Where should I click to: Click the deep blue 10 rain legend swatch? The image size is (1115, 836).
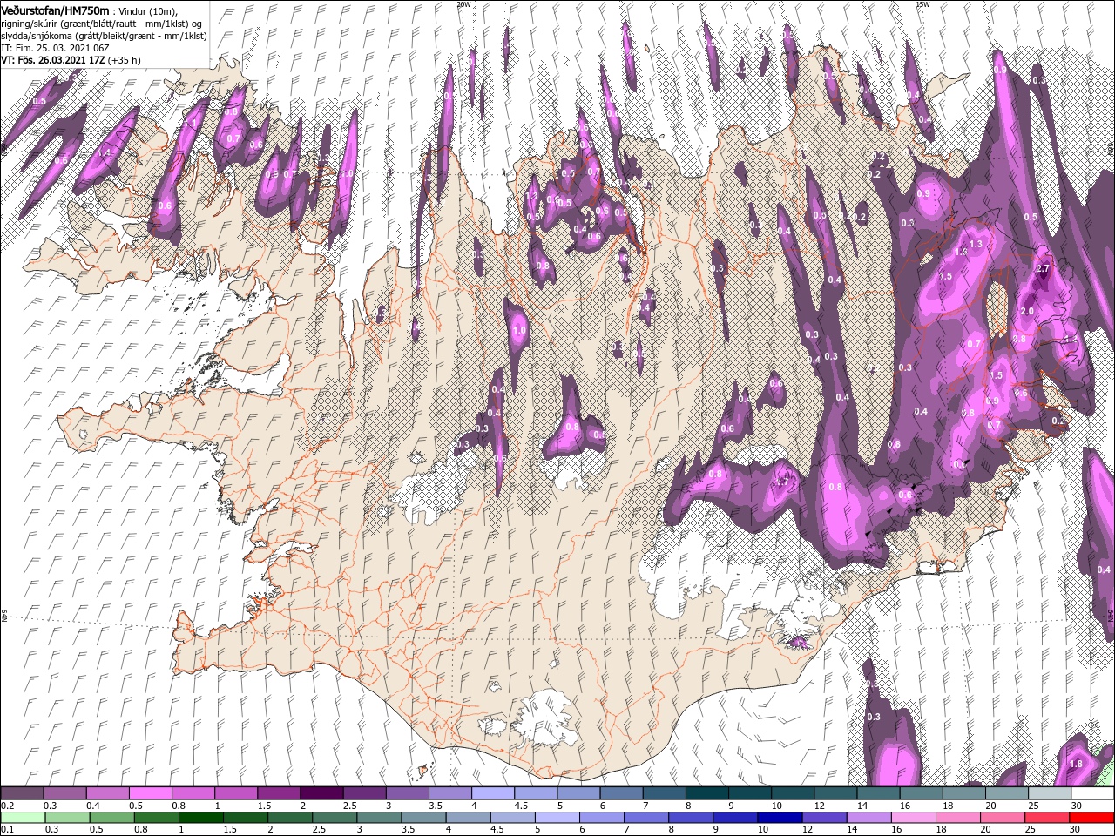[x=779, y=818]
